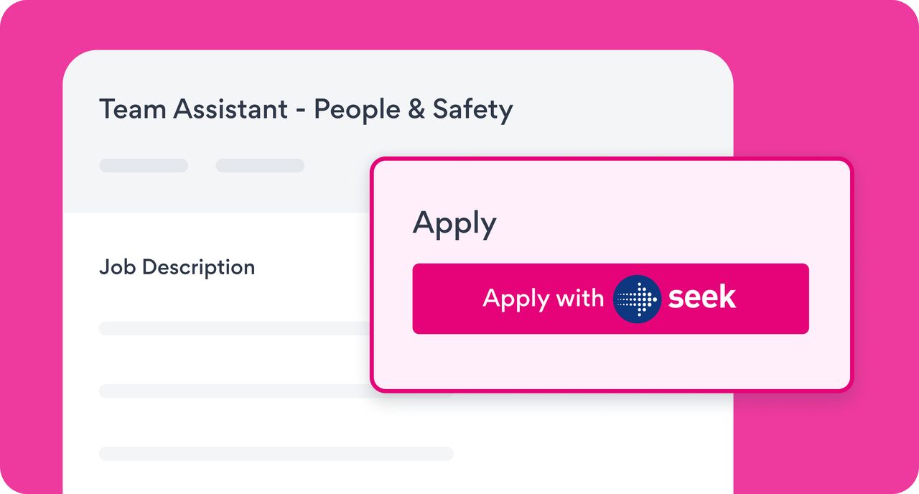Click the Seek circular arrow logo
The width and height of the screenshot is (919, 494).
click(637, 299)
